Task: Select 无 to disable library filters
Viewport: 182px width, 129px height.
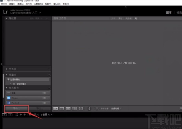Action: (136, 19)
